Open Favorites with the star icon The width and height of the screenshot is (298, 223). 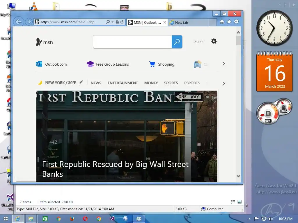[229, 21]
